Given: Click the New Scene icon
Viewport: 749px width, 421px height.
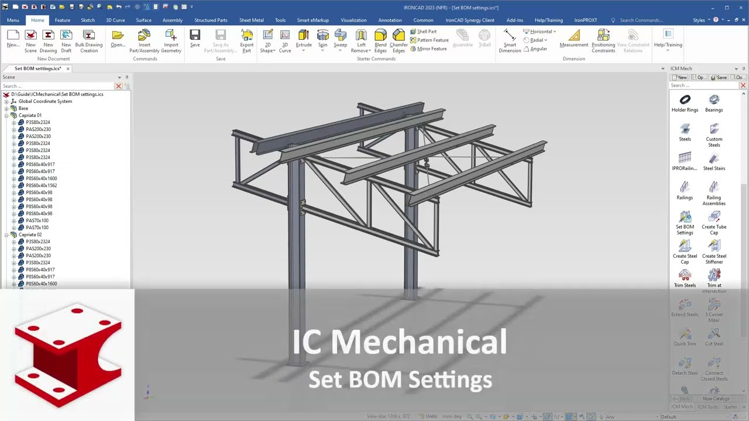Looking at the screenshot, I should (x=30, y=40).
